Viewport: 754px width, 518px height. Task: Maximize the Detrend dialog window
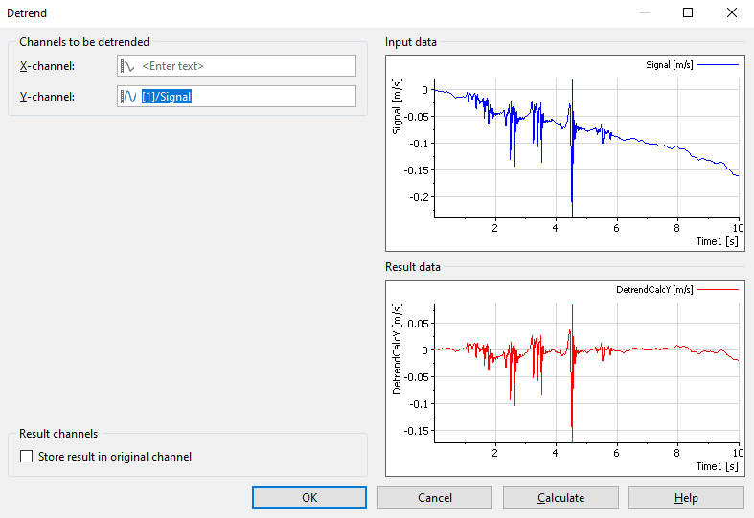point(688,13)
